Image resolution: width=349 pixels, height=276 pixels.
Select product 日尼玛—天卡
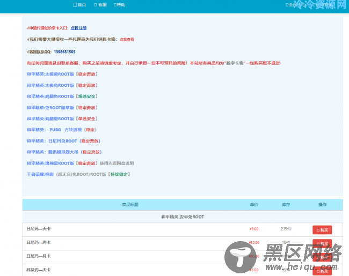(39, 229)
